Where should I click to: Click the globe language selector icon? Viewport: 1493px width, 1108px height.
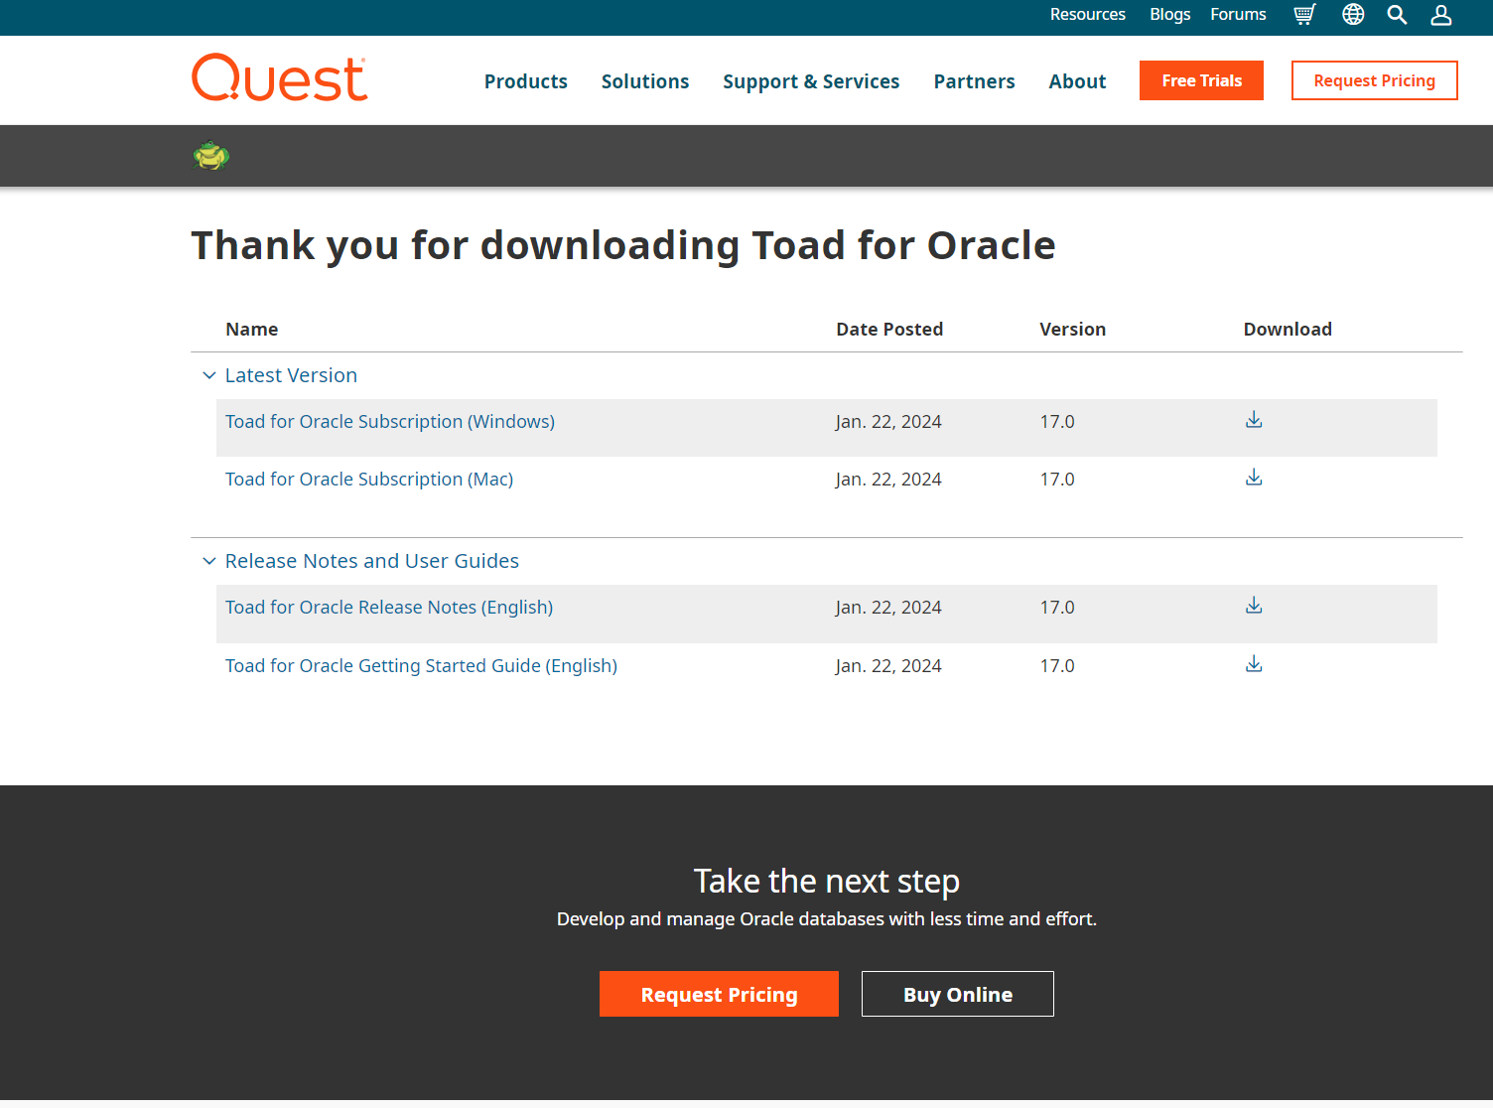(1353, 15)
